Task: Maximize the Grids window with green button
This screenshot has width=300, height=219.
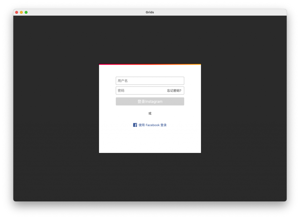Action: (26, 12)
